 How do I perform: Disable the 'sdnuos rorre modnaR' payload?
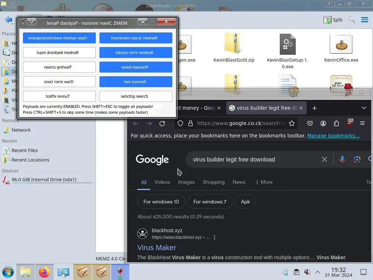point(136,52)
